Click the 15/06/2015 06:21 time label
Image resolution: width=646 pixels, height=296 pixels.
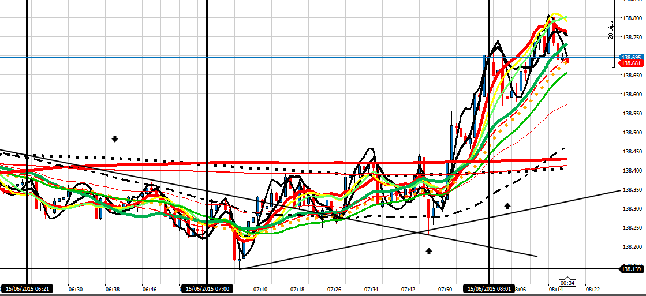click(28, 288)
